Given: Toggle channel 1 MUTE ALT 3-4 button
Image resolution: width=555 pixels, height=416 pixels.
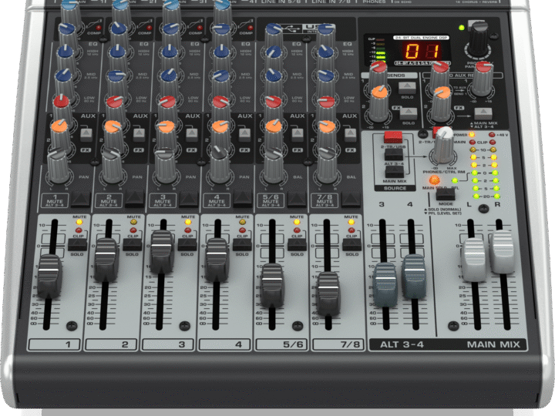Looking at the screenshot, I should (81, 200).
